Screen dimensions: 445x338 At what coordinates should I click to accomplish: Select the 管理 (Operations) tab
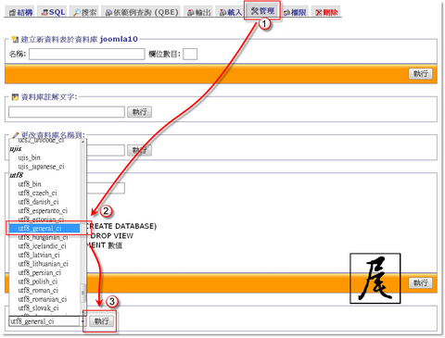coord(262,11)
